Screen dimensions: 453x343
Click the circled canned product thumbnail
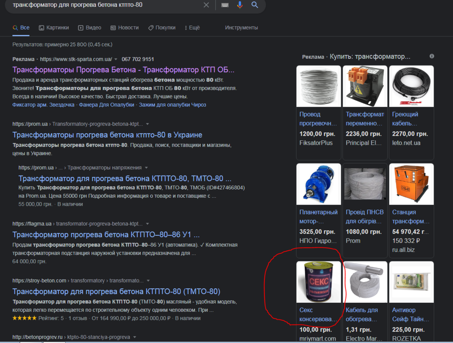(x=318, y=281)
